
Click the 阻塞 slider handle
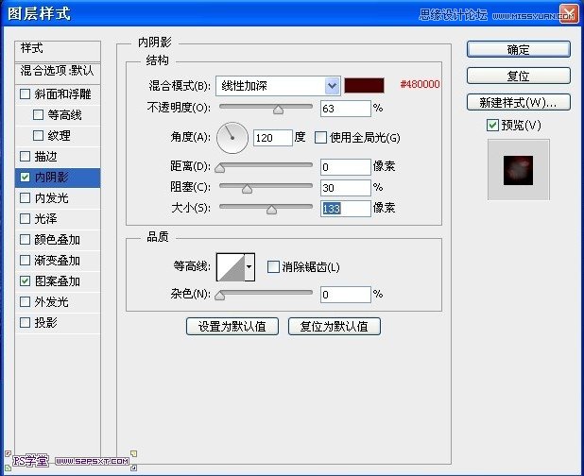247,189
